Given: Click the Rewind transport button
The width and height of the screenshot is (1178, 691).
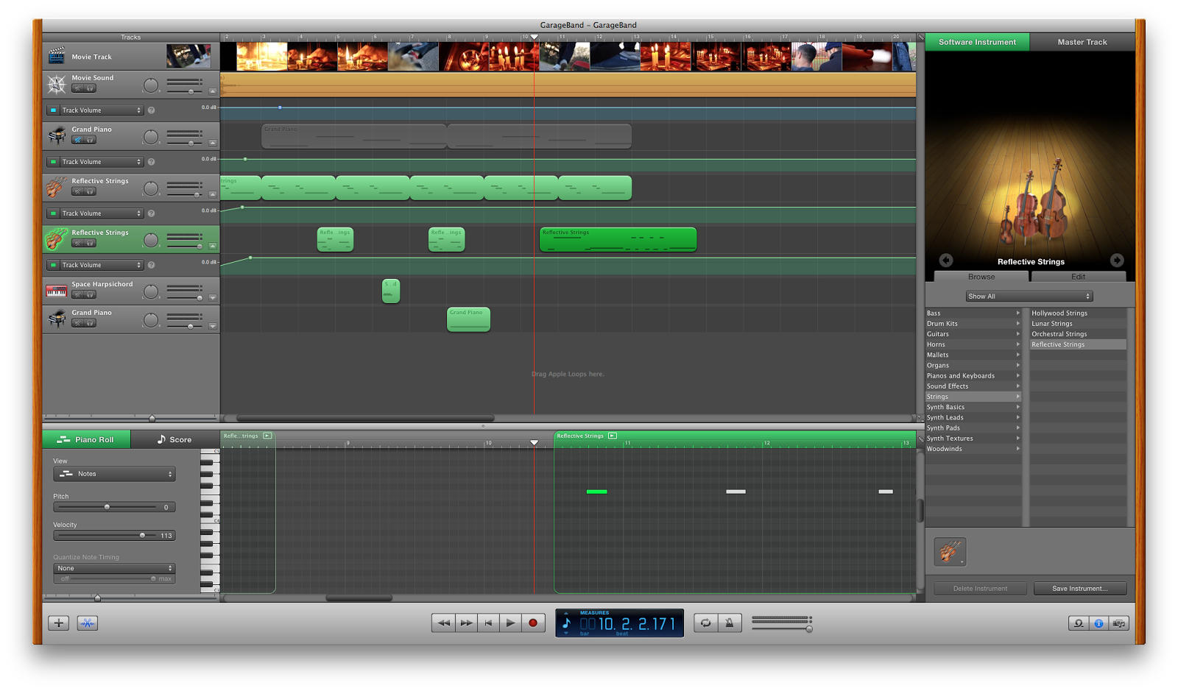Looking at the screenshot, I should pyautogui.click(x=444, y=623).
